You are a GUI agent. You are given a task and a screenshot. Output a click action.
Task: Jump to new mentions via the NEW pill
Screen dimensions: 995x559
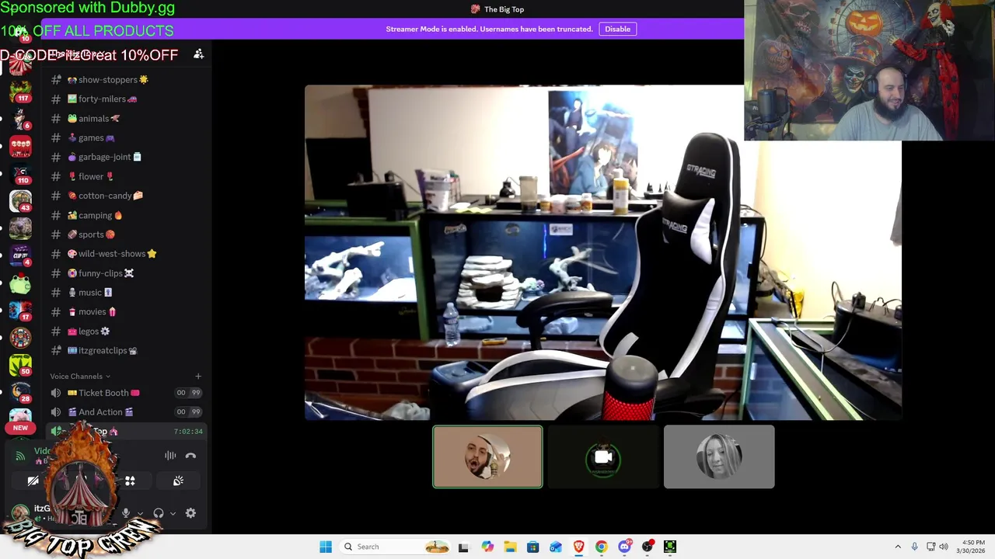click(20, 428)
